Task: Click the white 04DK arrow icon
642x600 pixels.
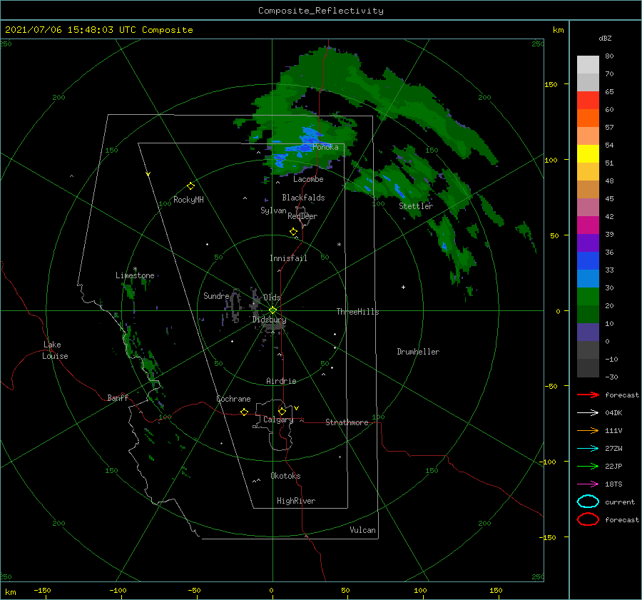Action: coord(588,412)
